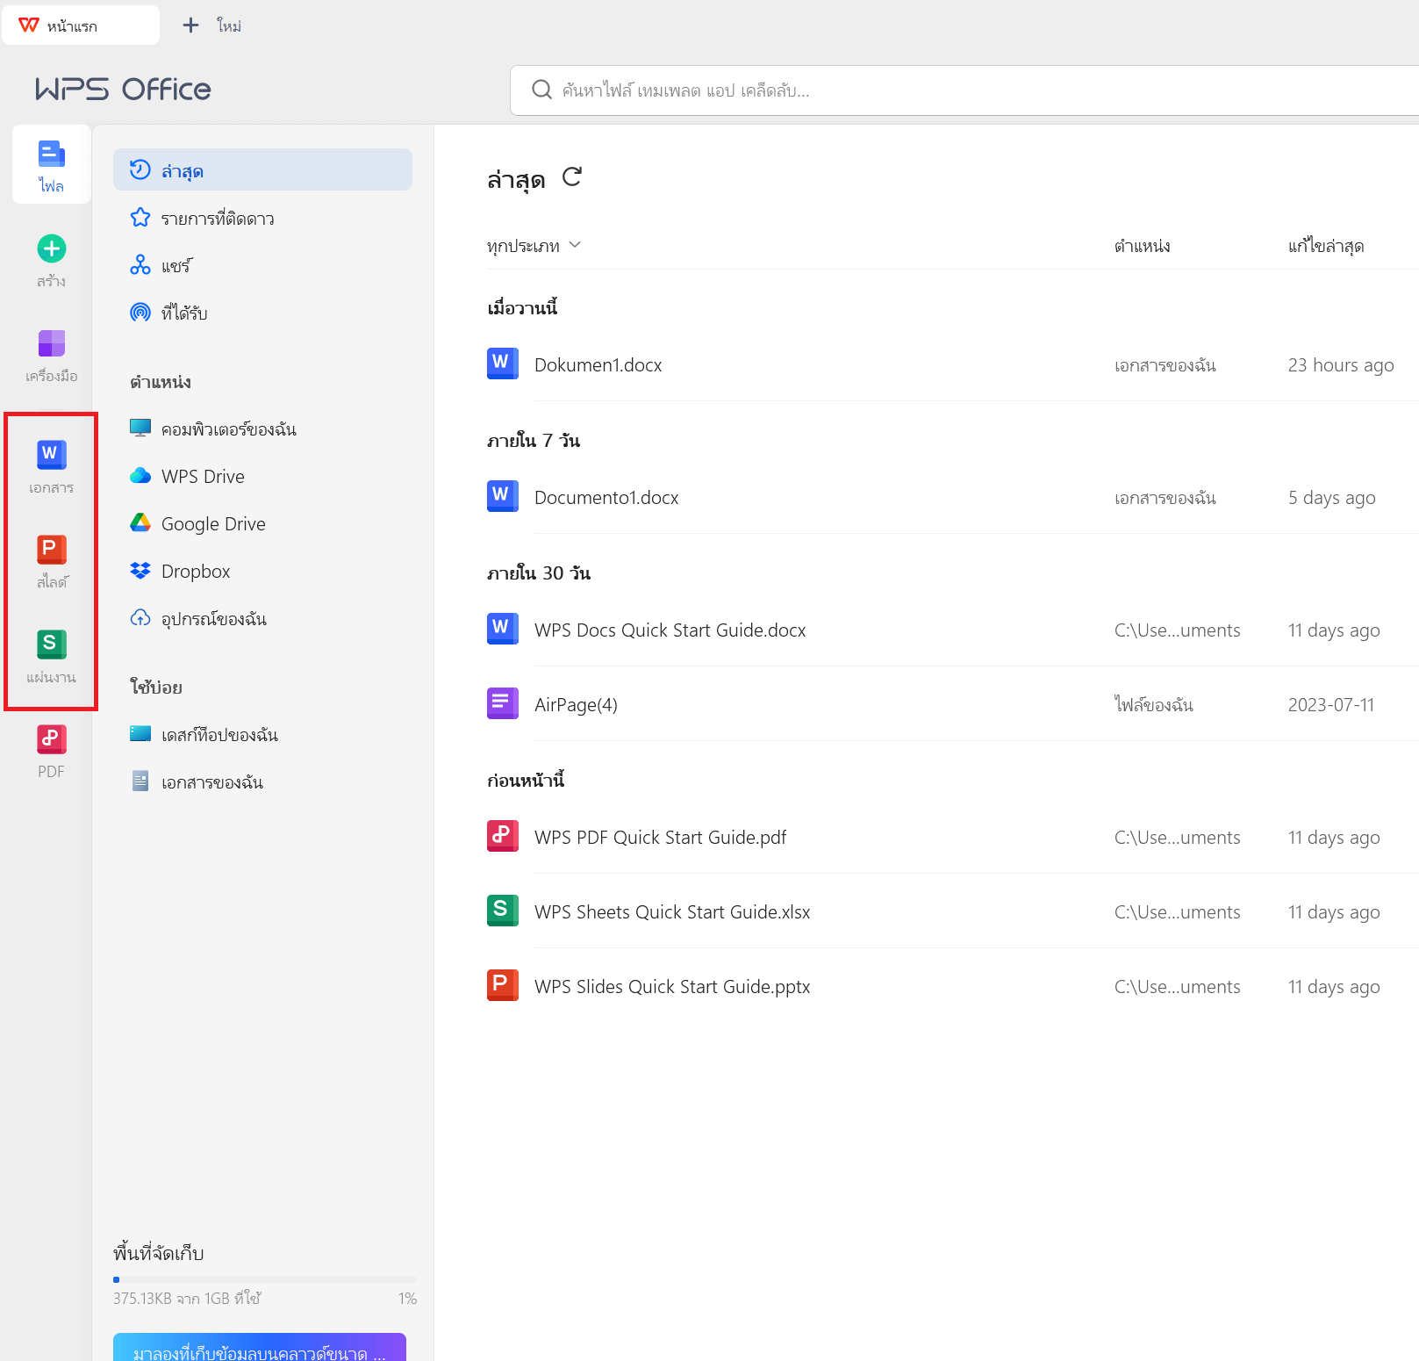Open Dokumen1.docx file name
1419x1361 pixels.
pyautogui.click(x=598, y=364)
